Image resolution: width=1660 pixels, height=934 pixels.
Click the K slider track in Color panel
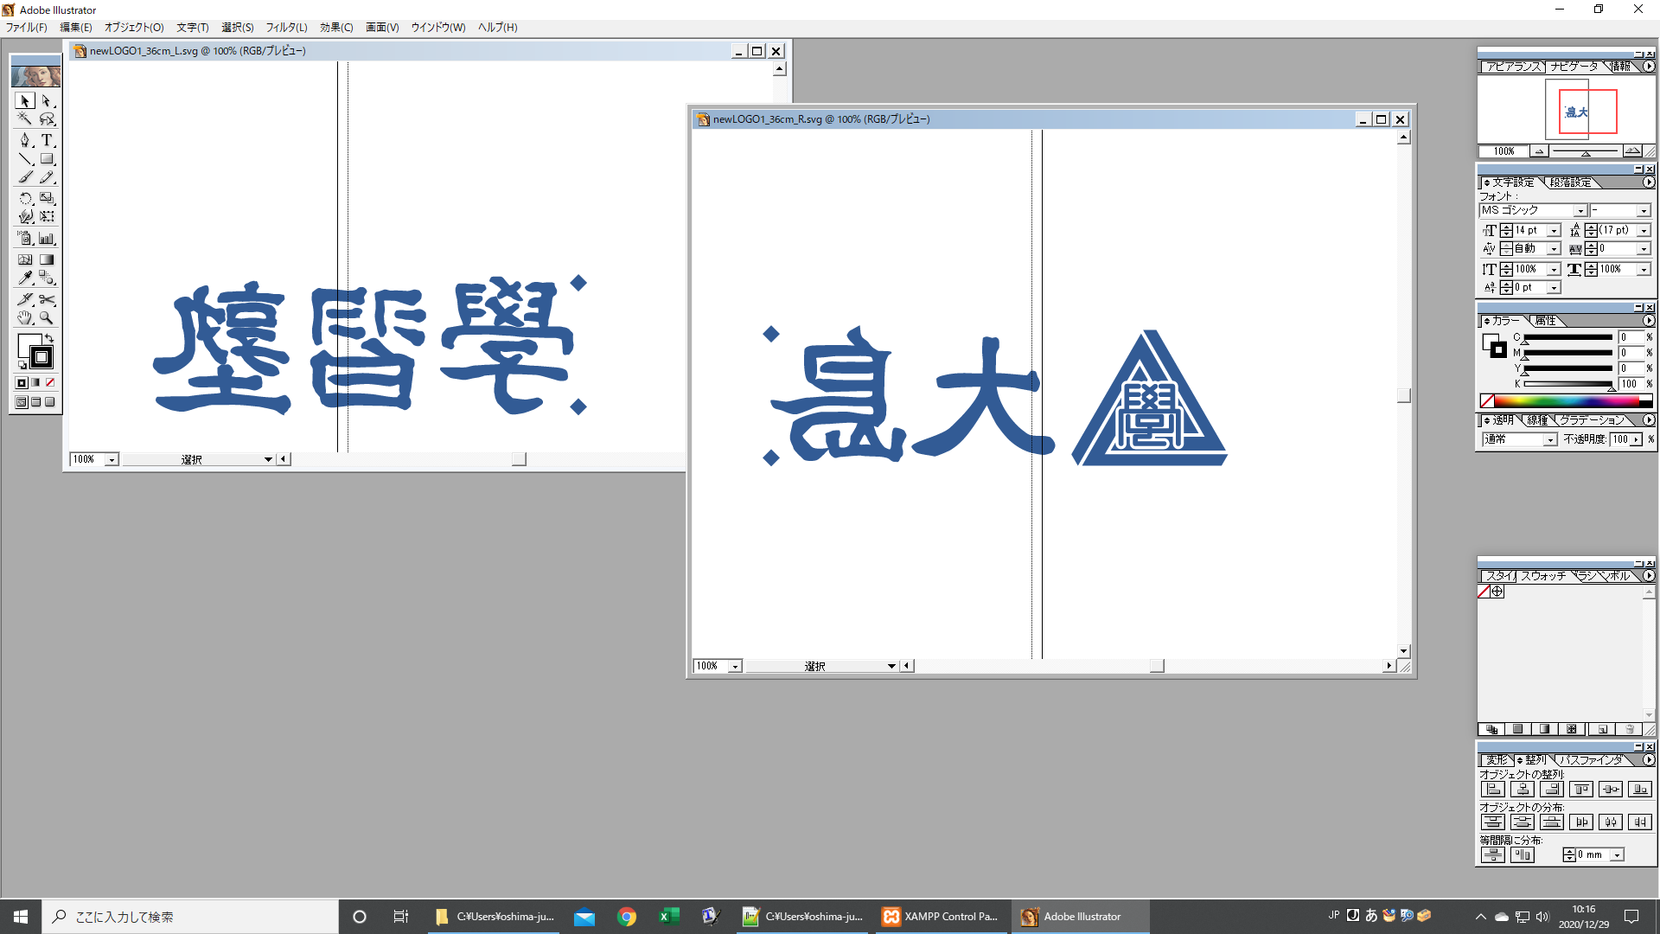(1567, 384)
